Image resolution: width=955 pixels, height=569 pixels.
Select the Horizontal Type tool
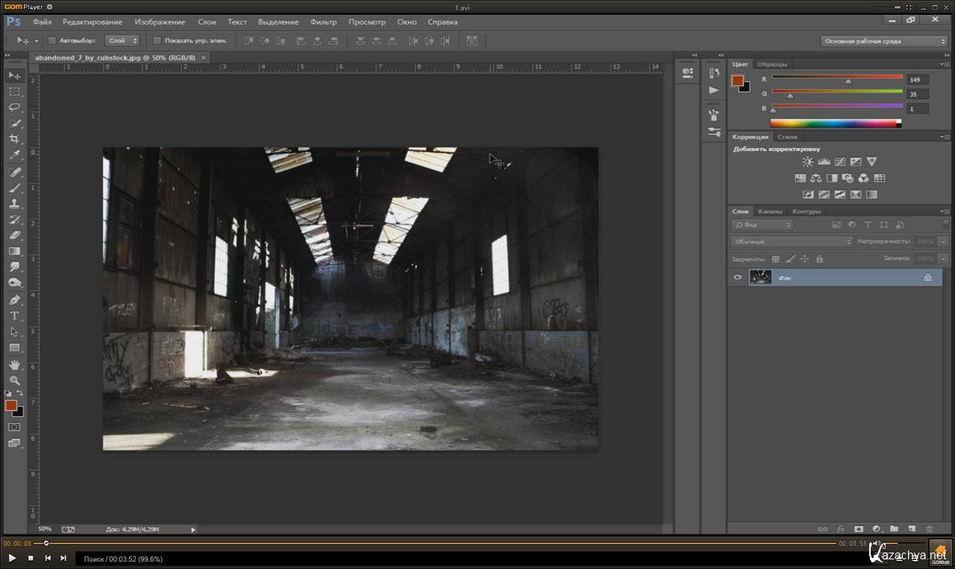pyautogui.click(x=14, y=315)
